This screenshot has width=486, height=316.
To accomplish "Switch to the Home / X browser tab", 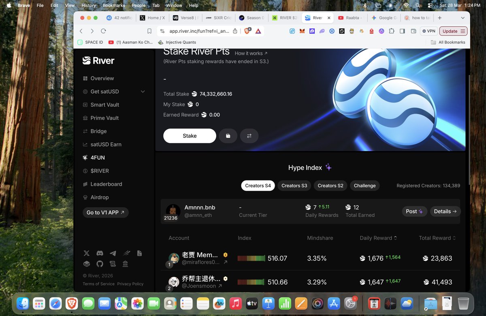I will coord(152,18).
